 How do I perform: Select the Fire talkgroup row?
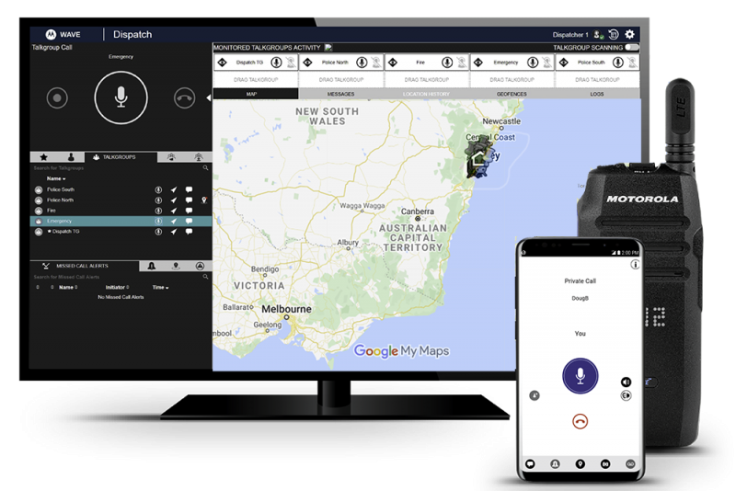[121, 211]
